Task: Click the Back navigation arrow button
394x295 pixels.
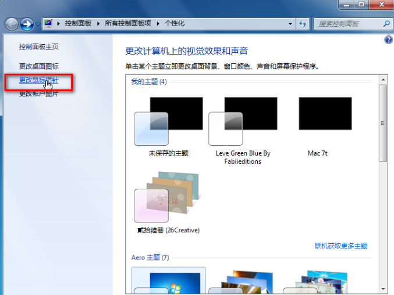Action: coord(12,24)
